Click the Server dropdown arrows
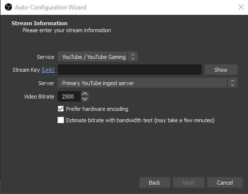 (232, 83)
